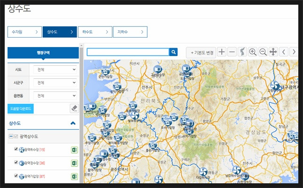303x188 pixels.
Task: Click the 진주시 label on map
Action: 247,163
